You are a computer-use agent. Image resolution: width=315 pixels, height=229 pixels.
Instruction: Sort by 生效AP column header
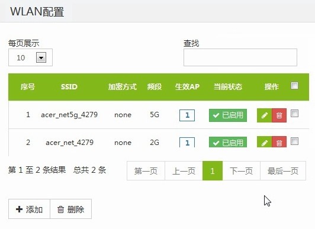[187, 87]
